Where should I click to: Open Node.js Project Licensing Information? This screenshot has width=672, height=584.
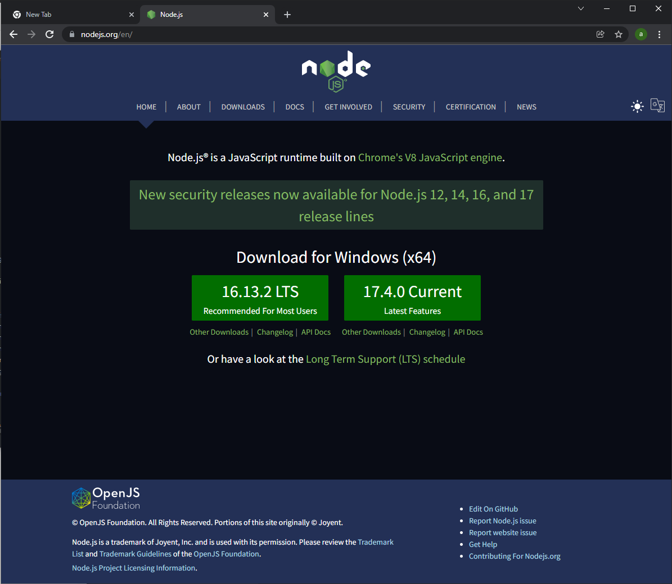(134, 568)
